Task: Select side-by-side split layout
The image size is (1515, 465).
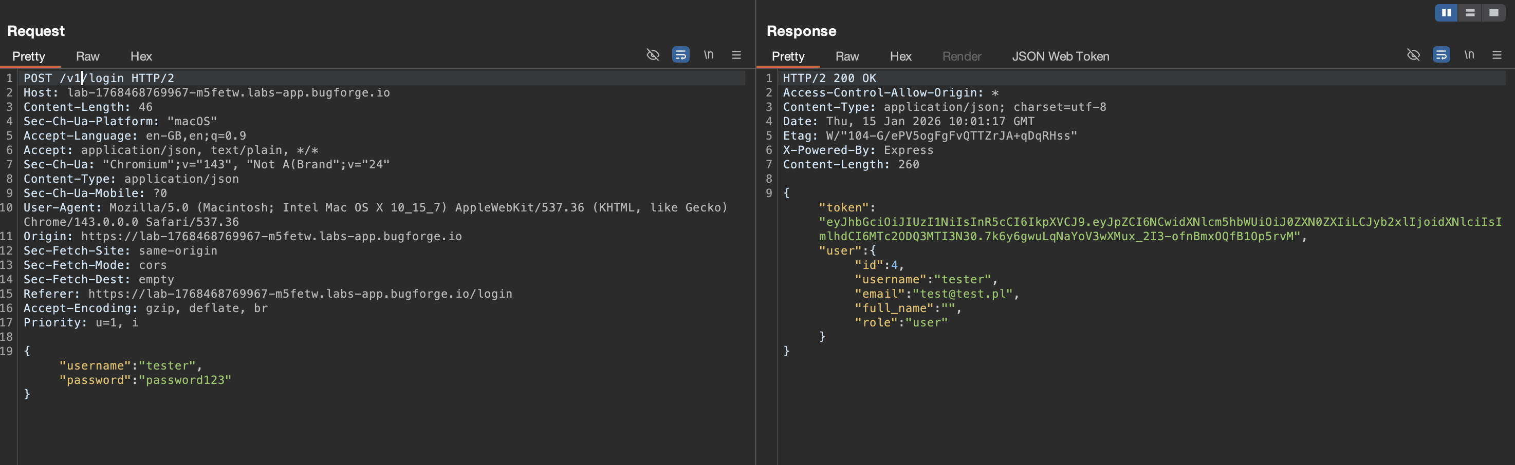Action: click(1446, 13)
